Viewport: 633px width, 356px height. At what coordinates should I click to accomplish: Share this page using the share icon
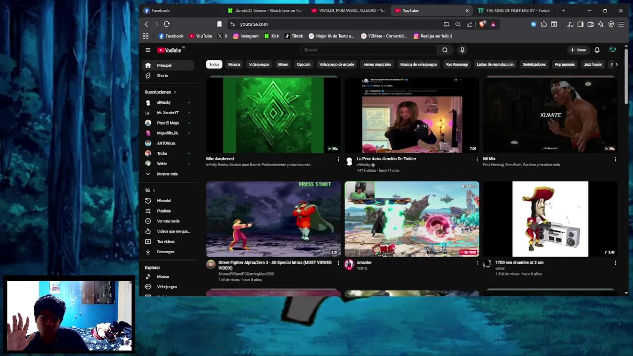(x=469, y=24)
